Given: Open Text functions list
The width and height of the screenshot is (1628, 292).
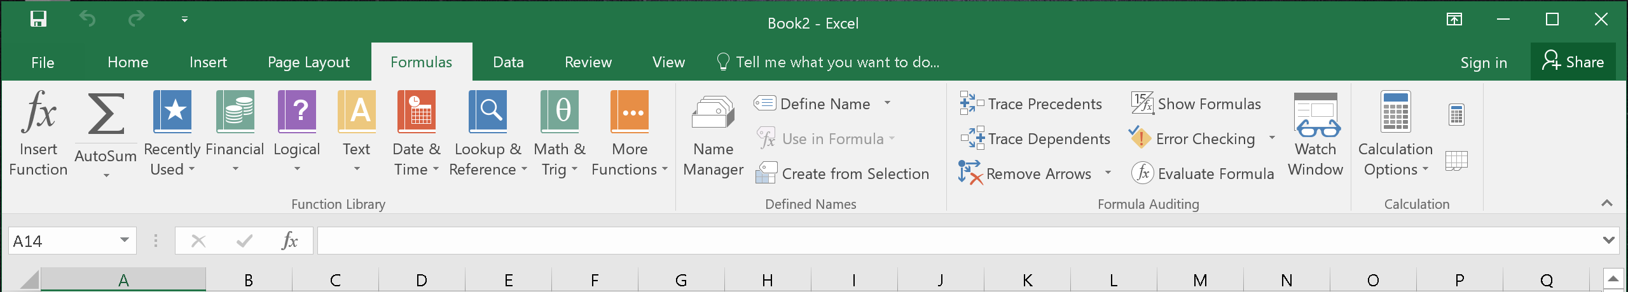Looking at the screenshot, I should tap(356, 133).
